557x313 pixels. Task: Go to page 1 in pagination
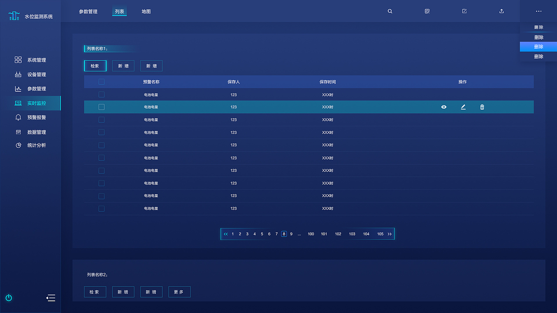point(233,234)
